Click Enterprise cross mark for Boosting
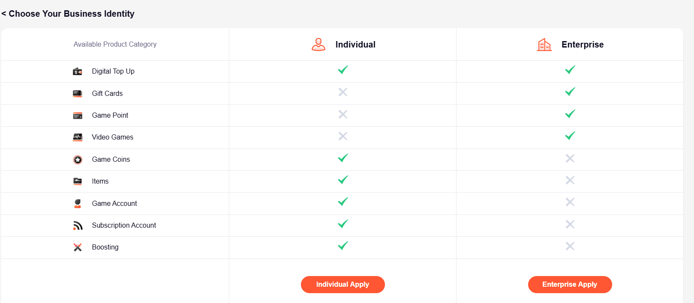 tap(570, 246)
